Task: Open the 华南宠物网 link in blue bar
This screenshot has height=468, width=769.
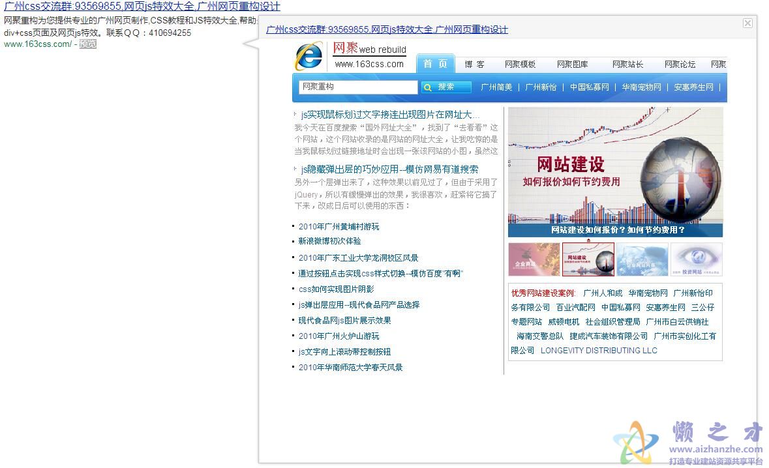Action: coord(642,87)
